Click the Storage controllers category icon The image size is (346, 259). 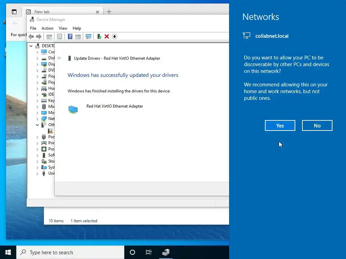click(44, 161)
